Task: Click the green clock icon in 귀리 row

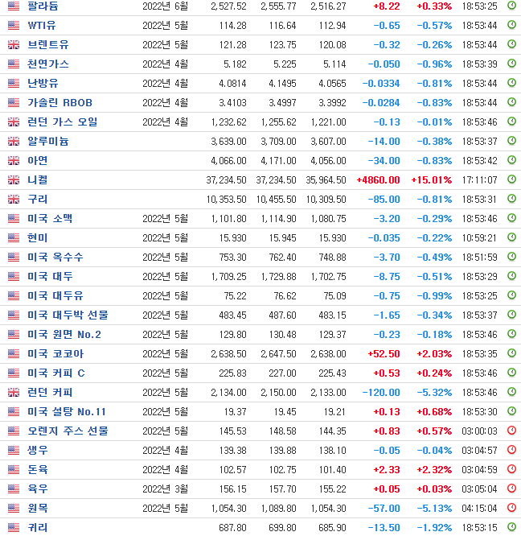Action: [x=511, y=527]
